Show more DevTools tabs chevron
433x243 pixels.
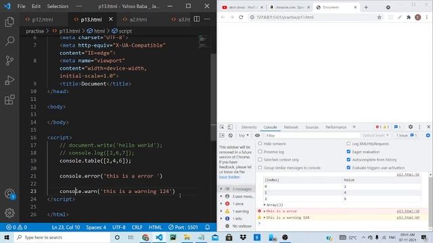pyautogui.click(x=354, y=127)
